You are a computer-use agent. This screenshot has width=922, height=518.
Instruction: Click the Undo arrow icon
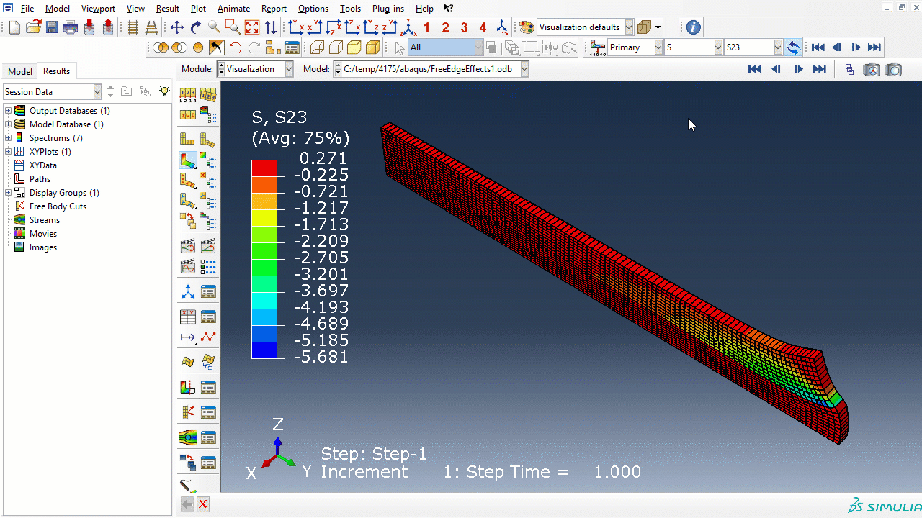[x=236, y=47]
